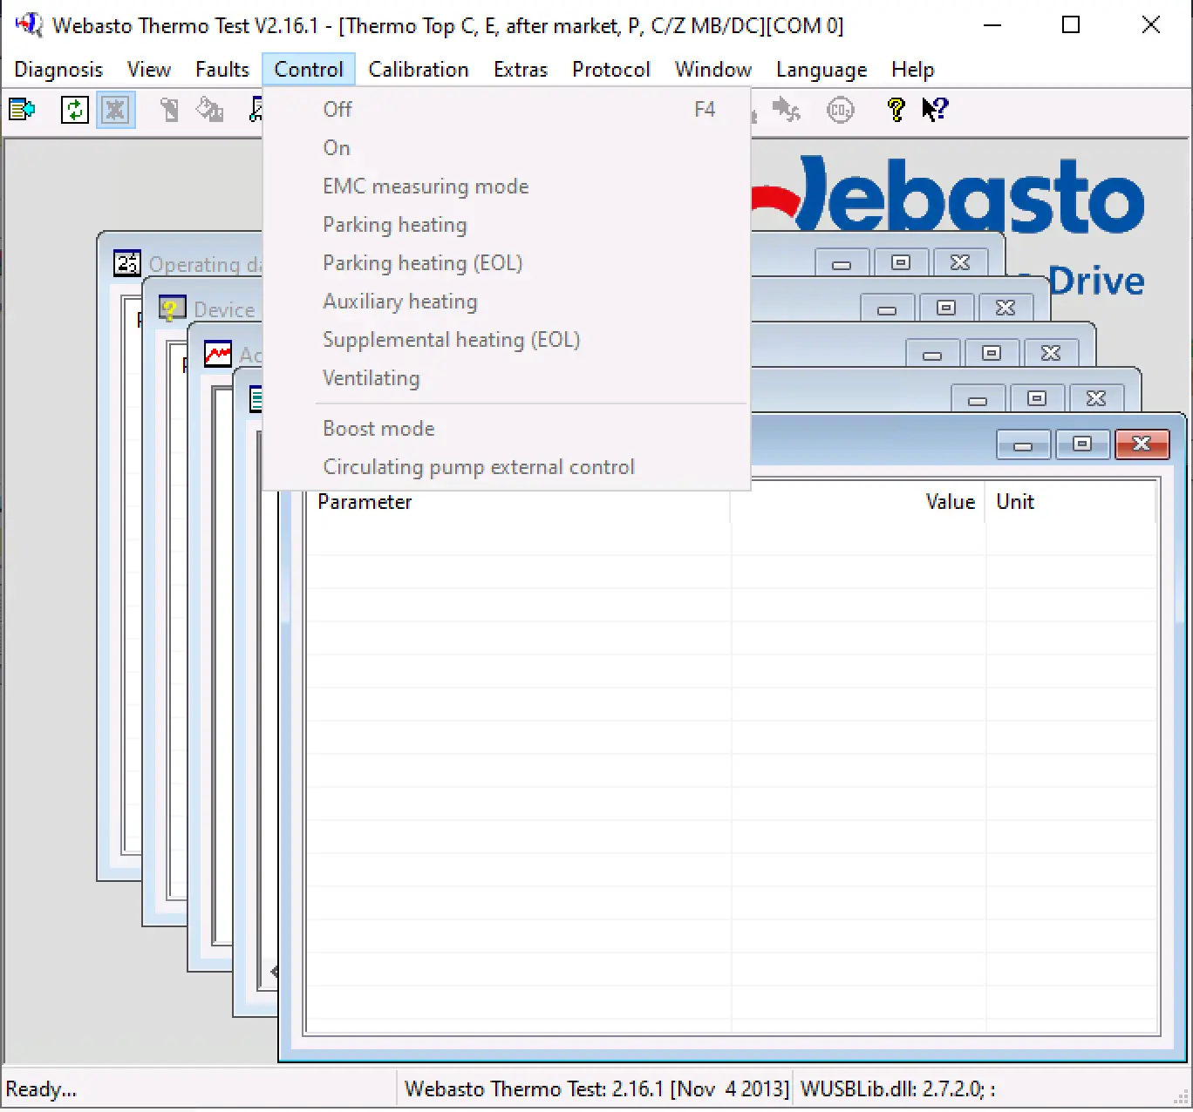Open the Calibration menu
This screenshot has width=1193, height=1112.
click(418, 70)
